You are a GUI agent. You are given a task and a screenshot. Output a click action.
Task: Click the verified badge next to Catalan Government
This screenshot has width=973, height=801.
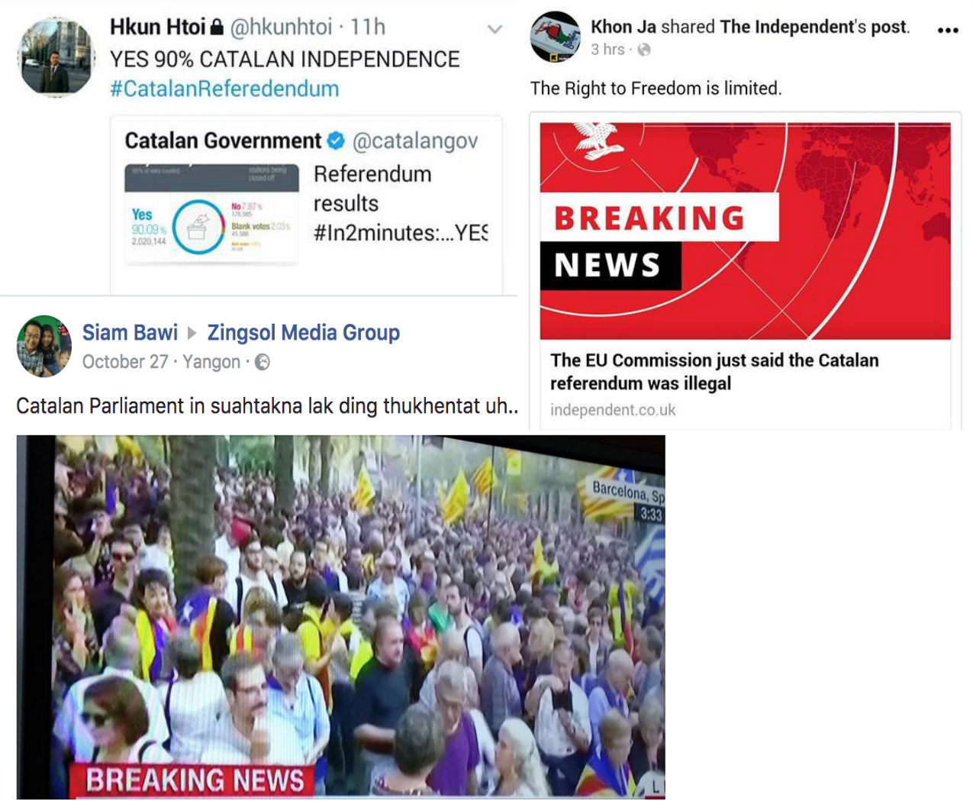[x=336, y=140]
